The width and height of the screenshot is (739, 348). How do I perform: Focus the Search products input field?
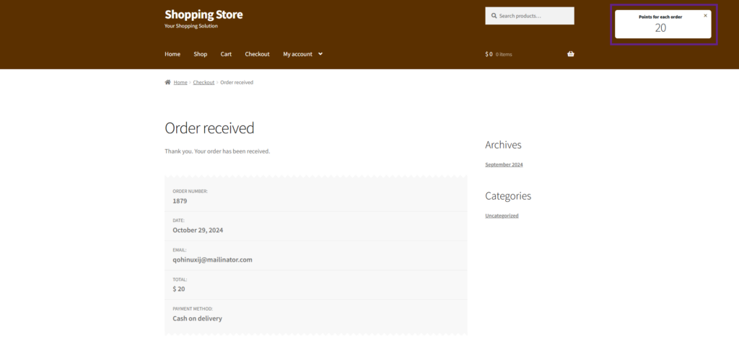(x=534, y=16)
